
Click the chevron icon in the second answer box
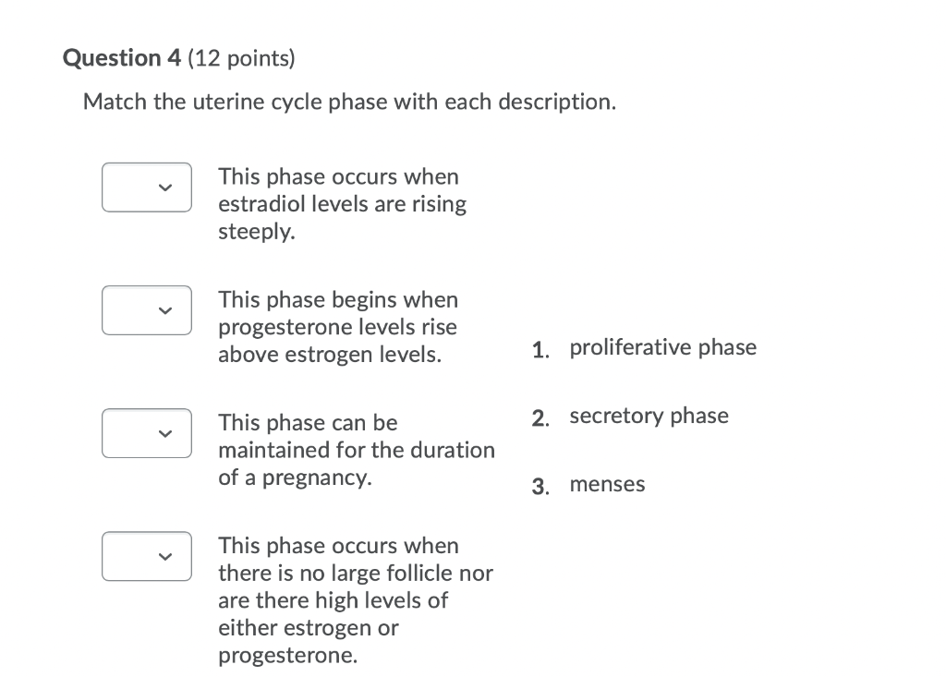pos(164,311)
